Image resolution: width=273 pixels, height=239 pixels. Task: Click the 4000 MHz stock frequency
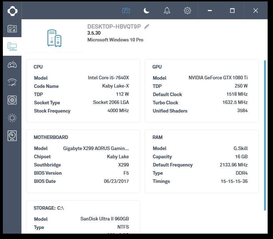pos(118,110)
